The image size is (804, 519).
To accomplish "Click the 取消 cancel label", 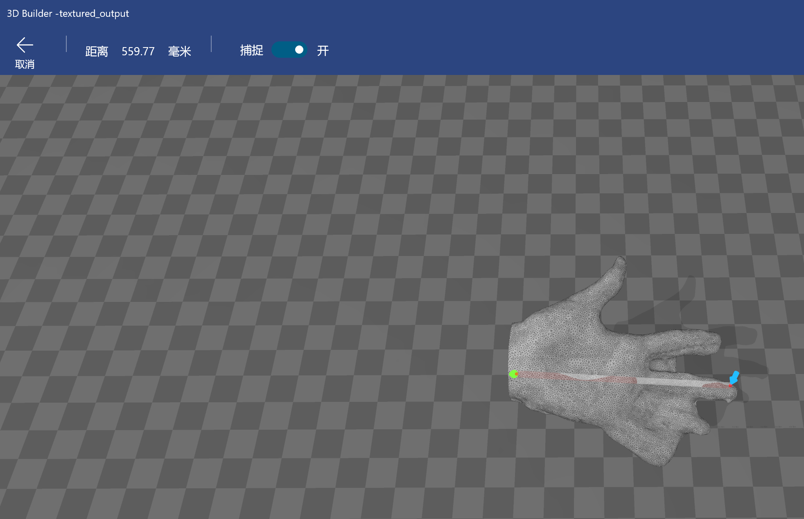I will (25, 64).
